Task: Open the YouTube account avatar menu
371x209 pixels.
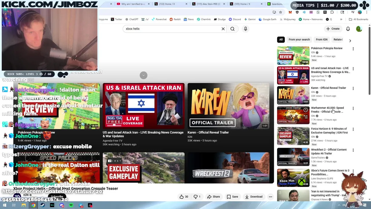Action: pos(359,29)
